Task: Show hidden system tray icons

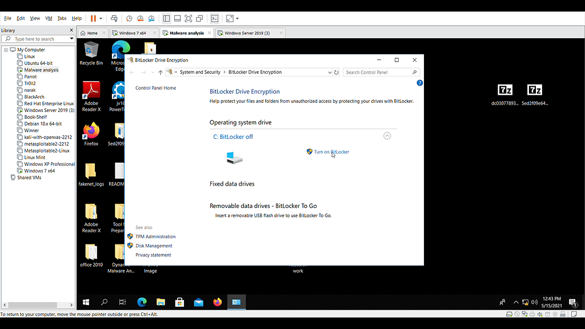Action: pyautogui.click(x=516, y=302)
